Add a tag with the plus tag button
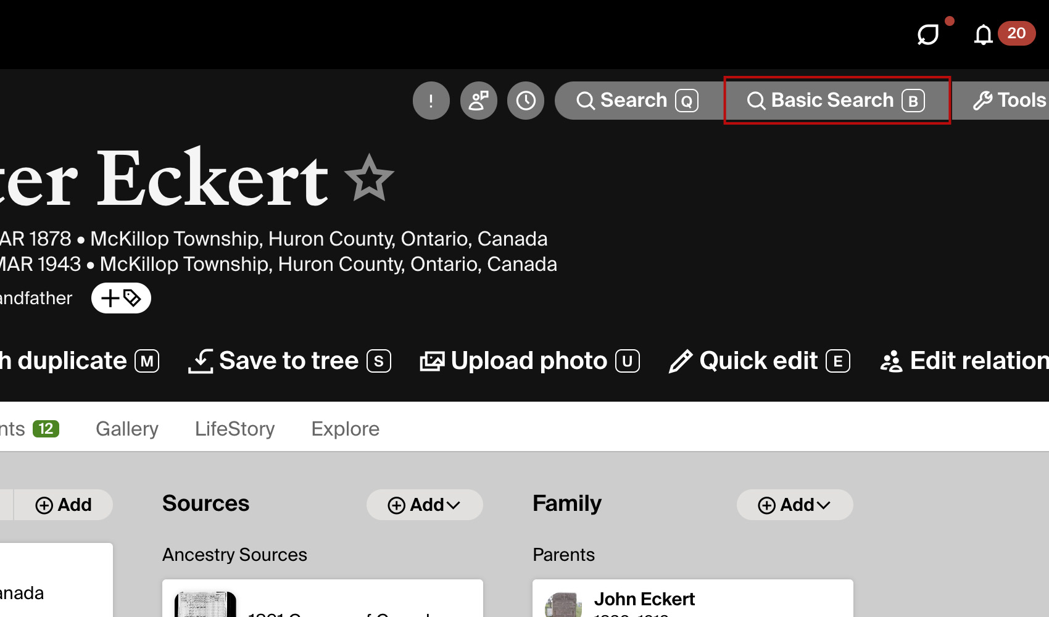1049x617 pixels. point(121,298)
